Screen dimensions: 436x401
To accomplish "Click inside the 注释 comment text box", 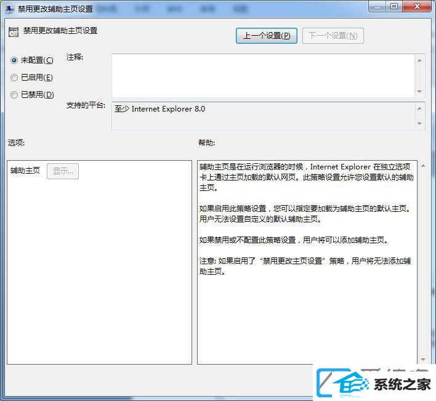I will pyautogui.click(x=263, y=76).
